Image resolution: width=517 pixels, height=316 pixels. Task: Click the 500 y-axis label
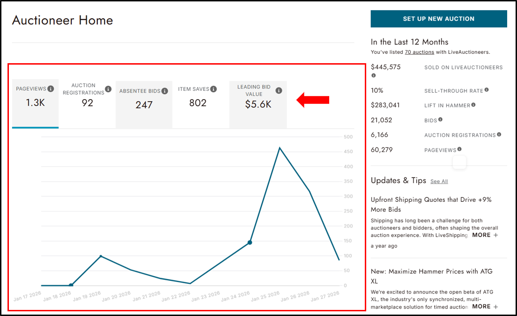coord(348,137)
